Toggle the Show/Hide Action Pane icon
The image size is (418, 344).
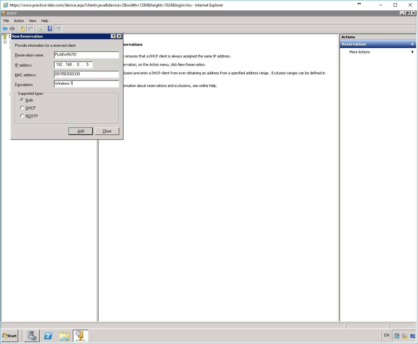click(58, 29)
